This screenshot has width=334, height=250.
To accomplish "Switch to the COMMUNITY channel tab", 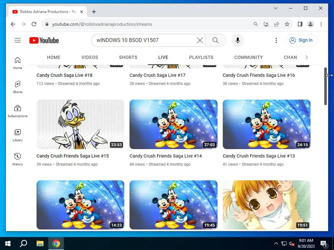I will [248, 57].
